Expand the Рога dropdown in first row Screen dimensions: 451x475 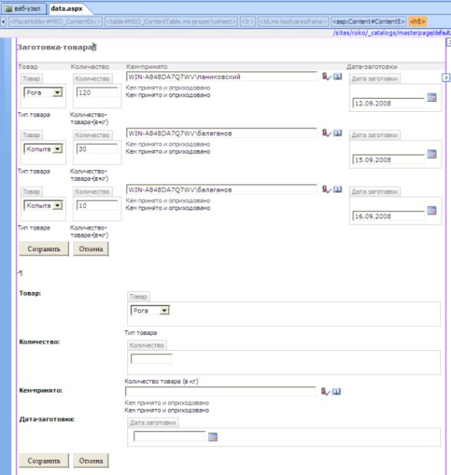58,93
